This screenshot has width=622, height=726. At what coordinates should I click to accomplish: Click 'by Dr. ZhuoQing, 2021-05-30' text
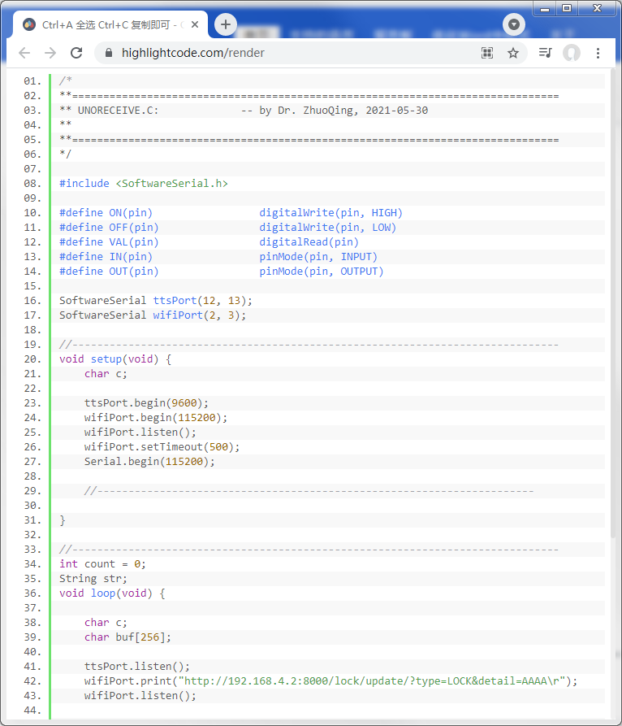[x=343, y=111]
